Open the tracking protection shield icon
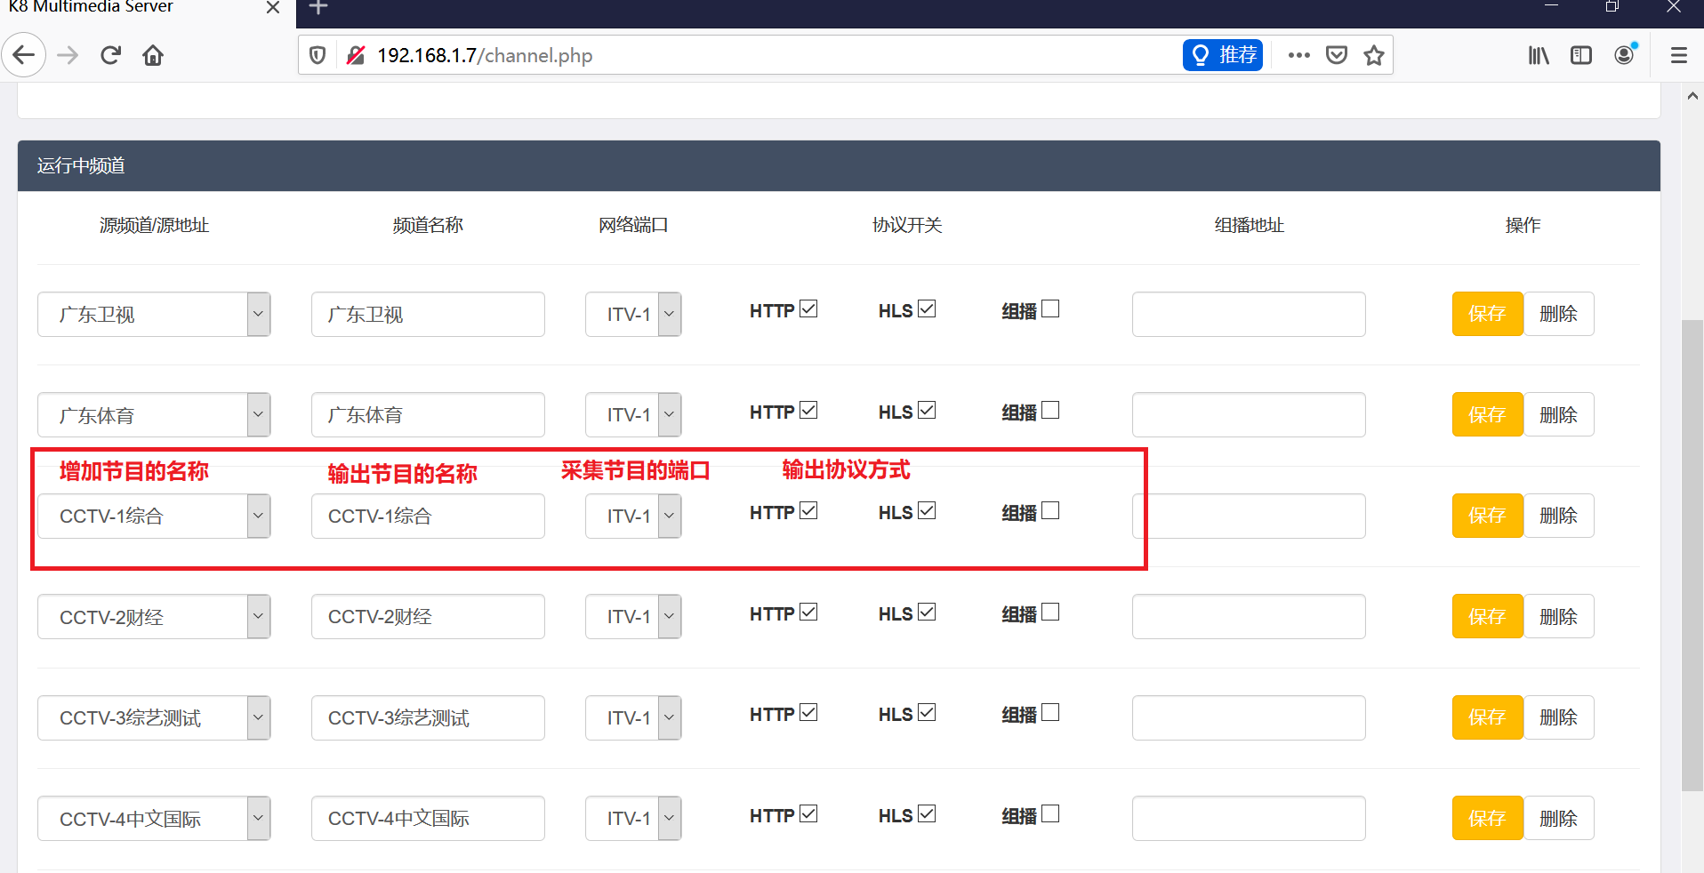The width and height of the screenshot is (1704, 873). 317,55
